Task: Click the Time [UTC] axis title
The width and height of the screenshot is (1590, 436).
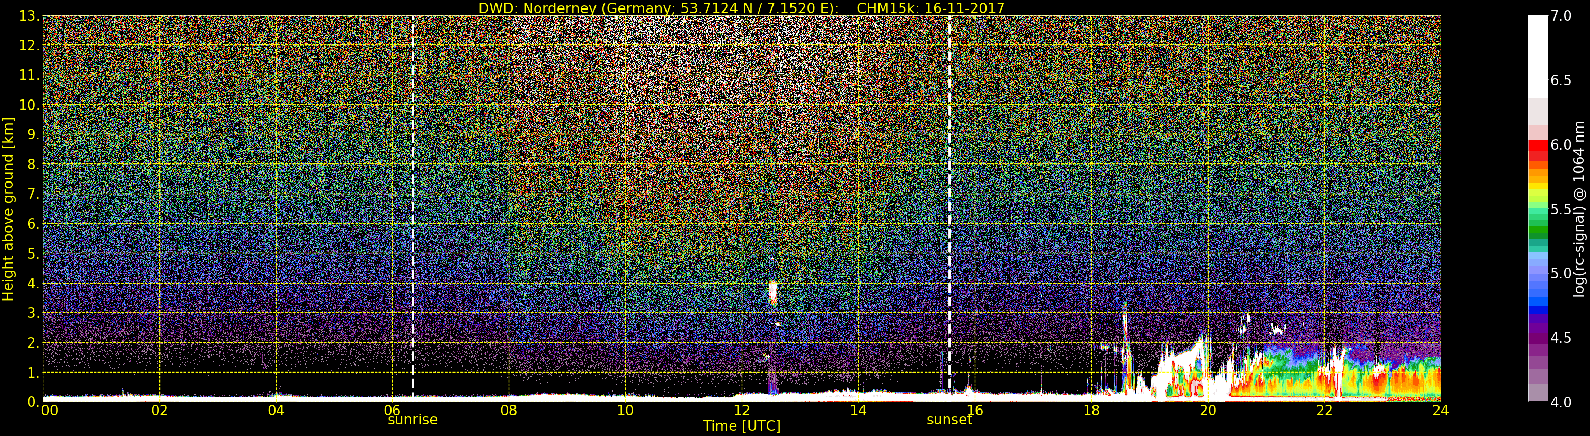Action: tap(741, 426)
